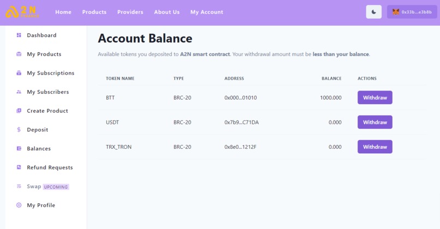The width and height of the screenshot is (440, 229).
Task: Click the Swap icon in sidebar
Action: (x=19, y=186)
